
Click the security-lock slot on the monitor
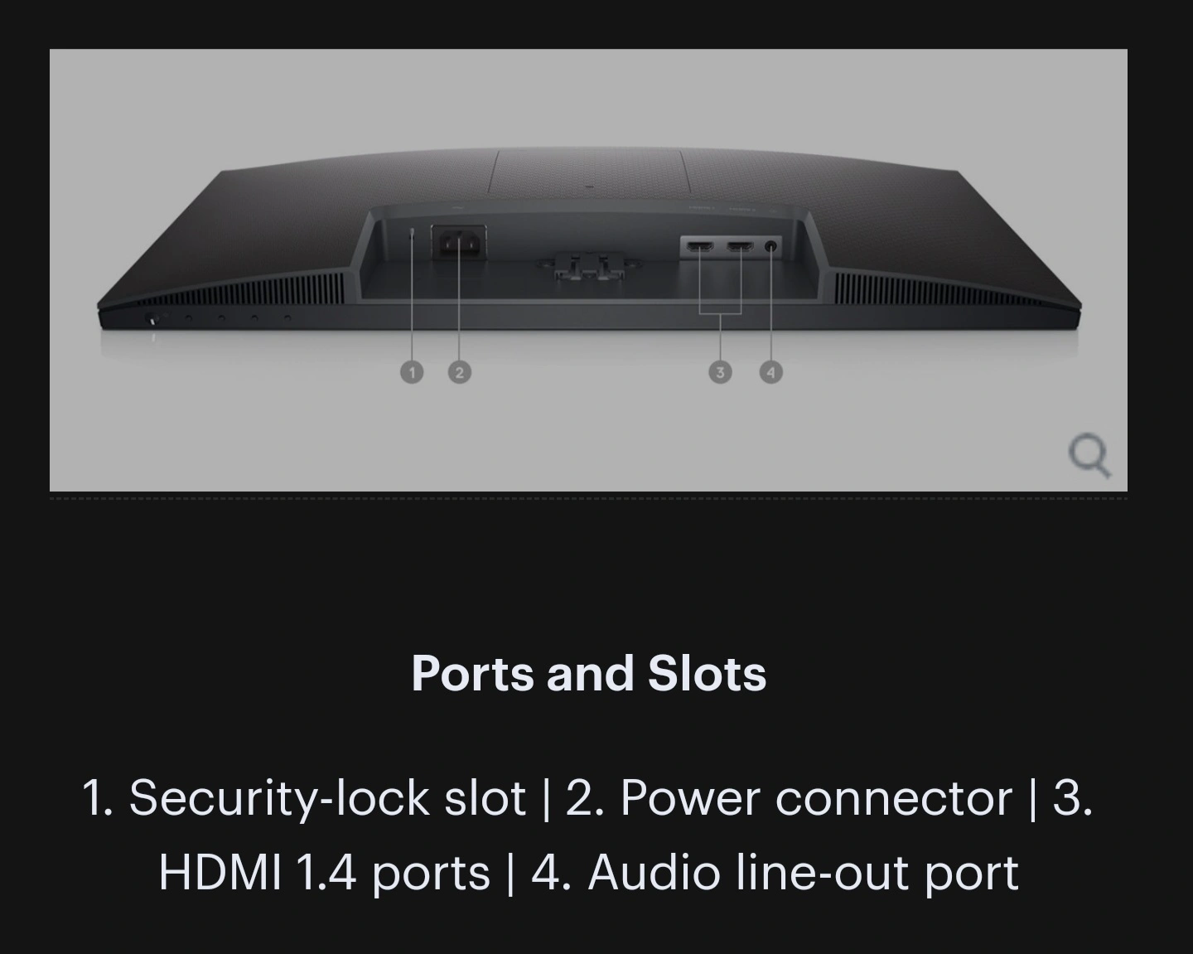click(x=413, y=235)
